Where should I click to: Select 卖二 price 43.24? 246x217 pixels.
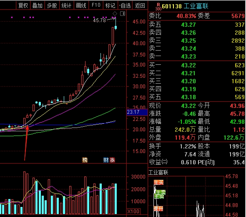coord(188,49)
